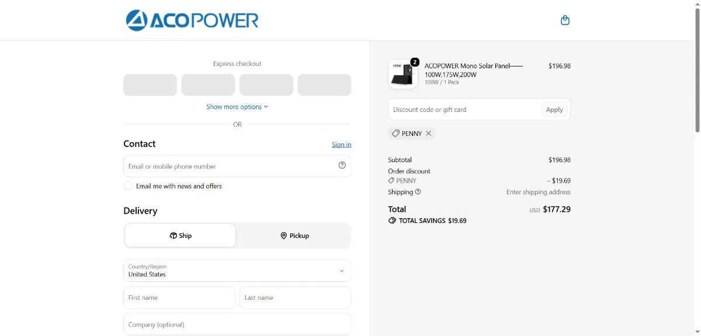
Task: Click the total savings tag icon
Action: click(x=392, y=221)
